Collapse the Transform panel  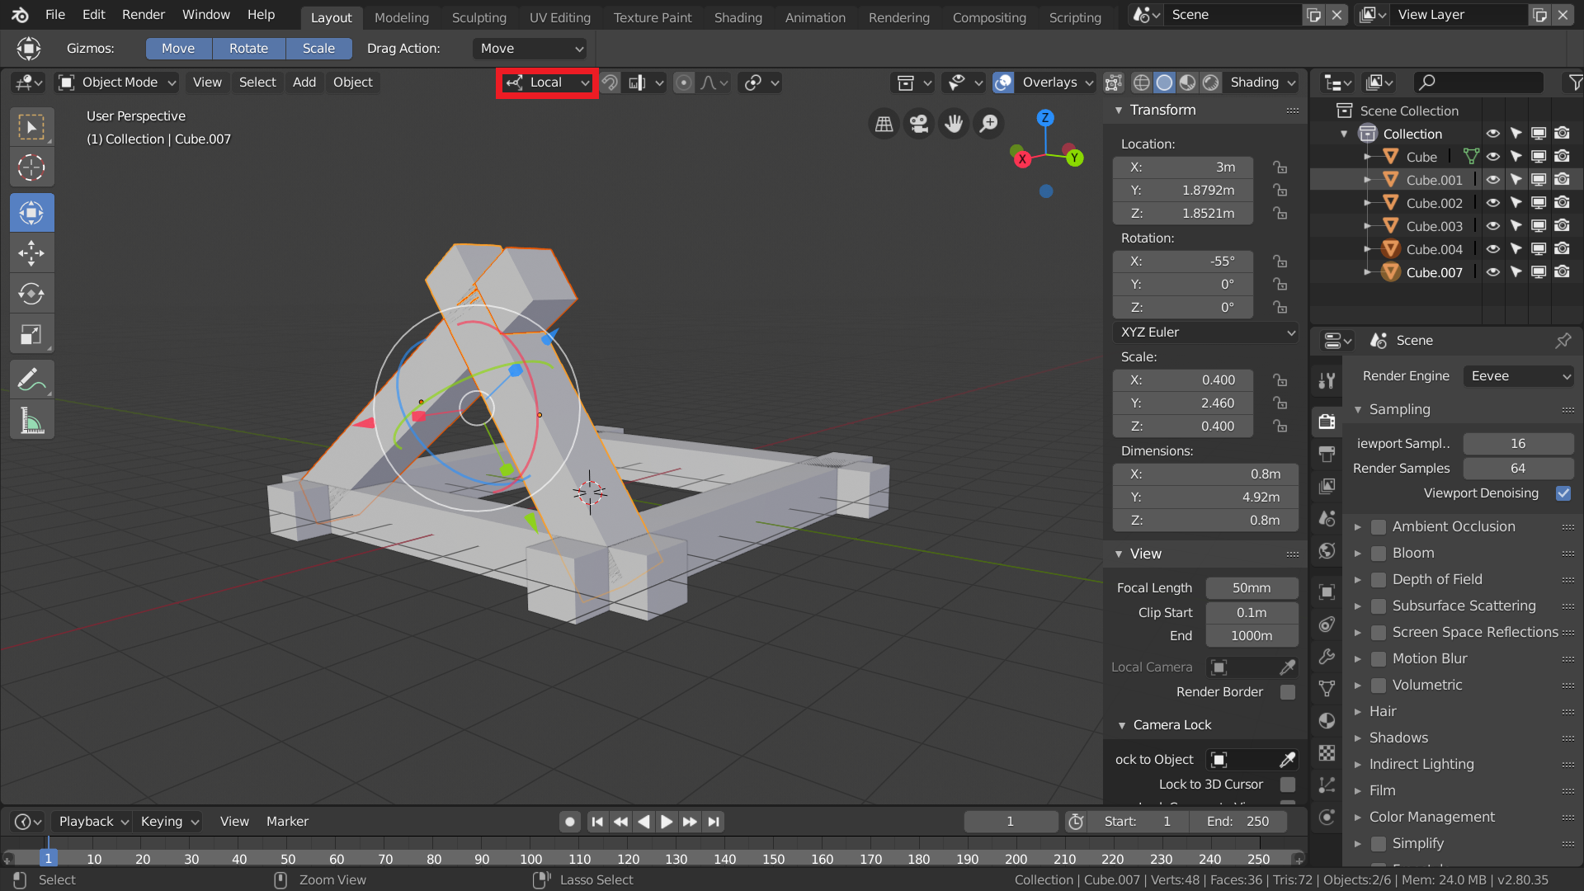click(x=1119, y=111)
